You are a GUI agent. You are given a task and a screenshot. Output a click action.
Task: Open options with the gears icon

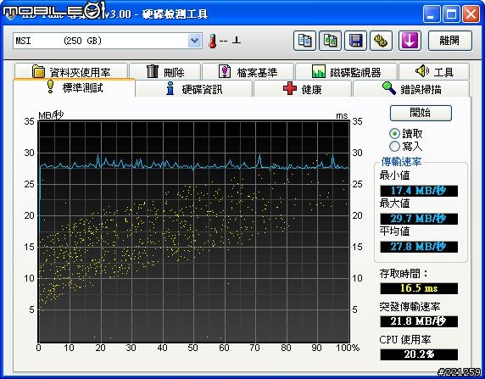pos(381,41)
